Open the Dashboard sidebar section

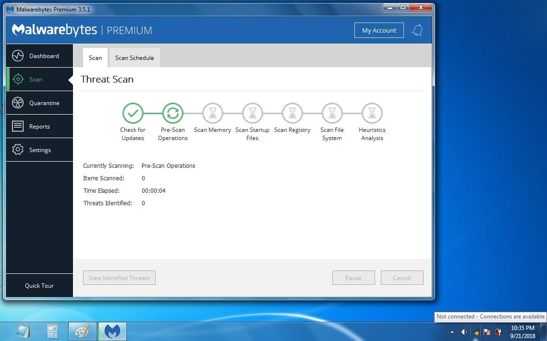pos(39,56)
